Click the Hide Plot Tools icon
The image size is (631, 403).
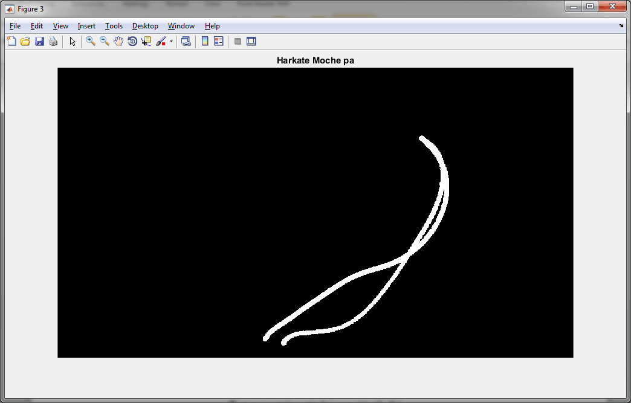point(238,41)
